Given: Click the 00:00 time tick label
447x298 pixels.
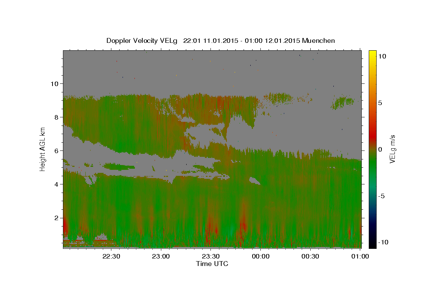Looking at the screenshot, I should (x=260, y=256).
